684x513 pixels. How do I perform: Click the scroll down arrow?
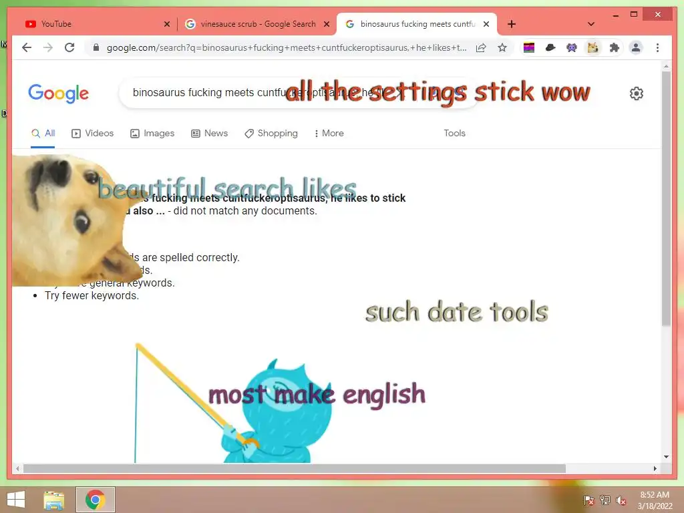click(666, 457)
